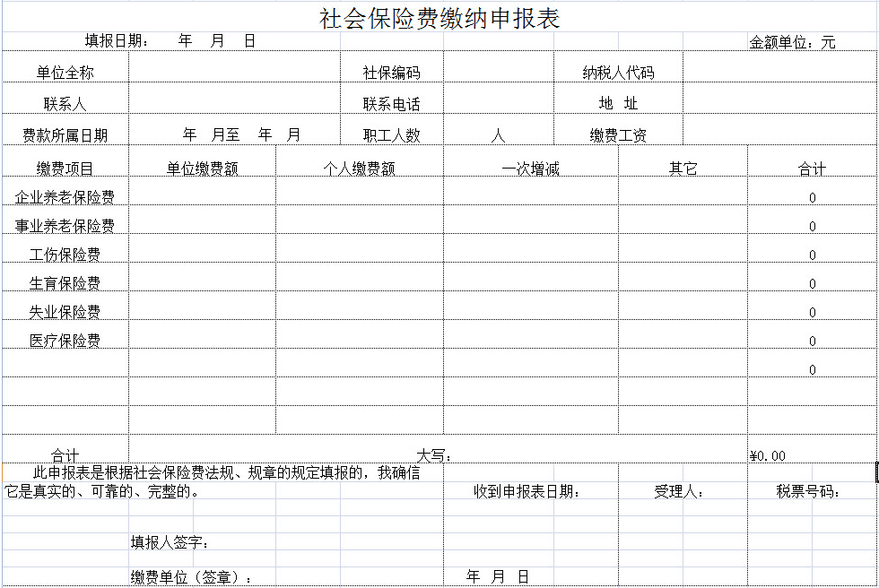Select the 工伤保险费 row label
The height and width of the screenshot is (588, 879).
[x=65, y=255]
